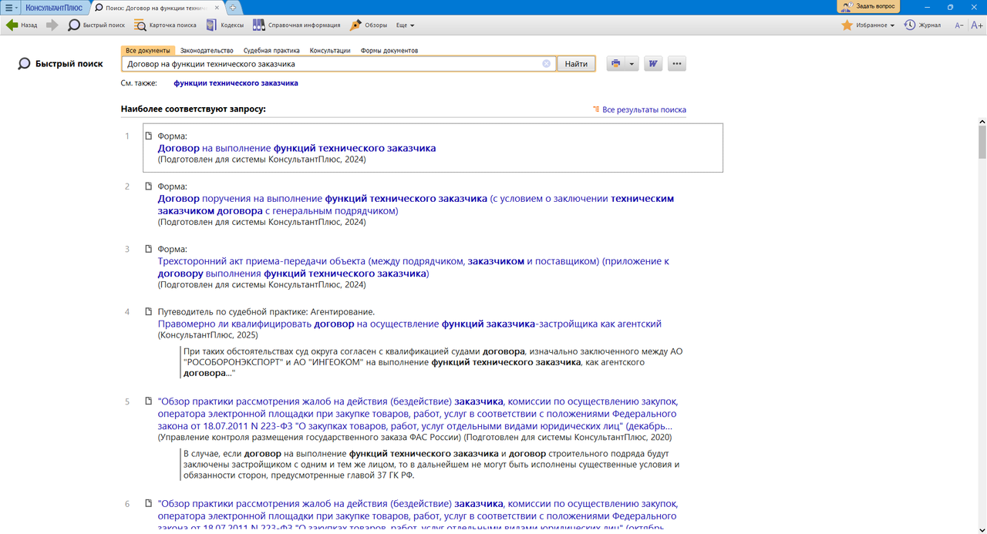The height and width of the screenshot is (534, 987).
Task: Expand the Еще toolbar dropdown
Action: tap(406, 25)
